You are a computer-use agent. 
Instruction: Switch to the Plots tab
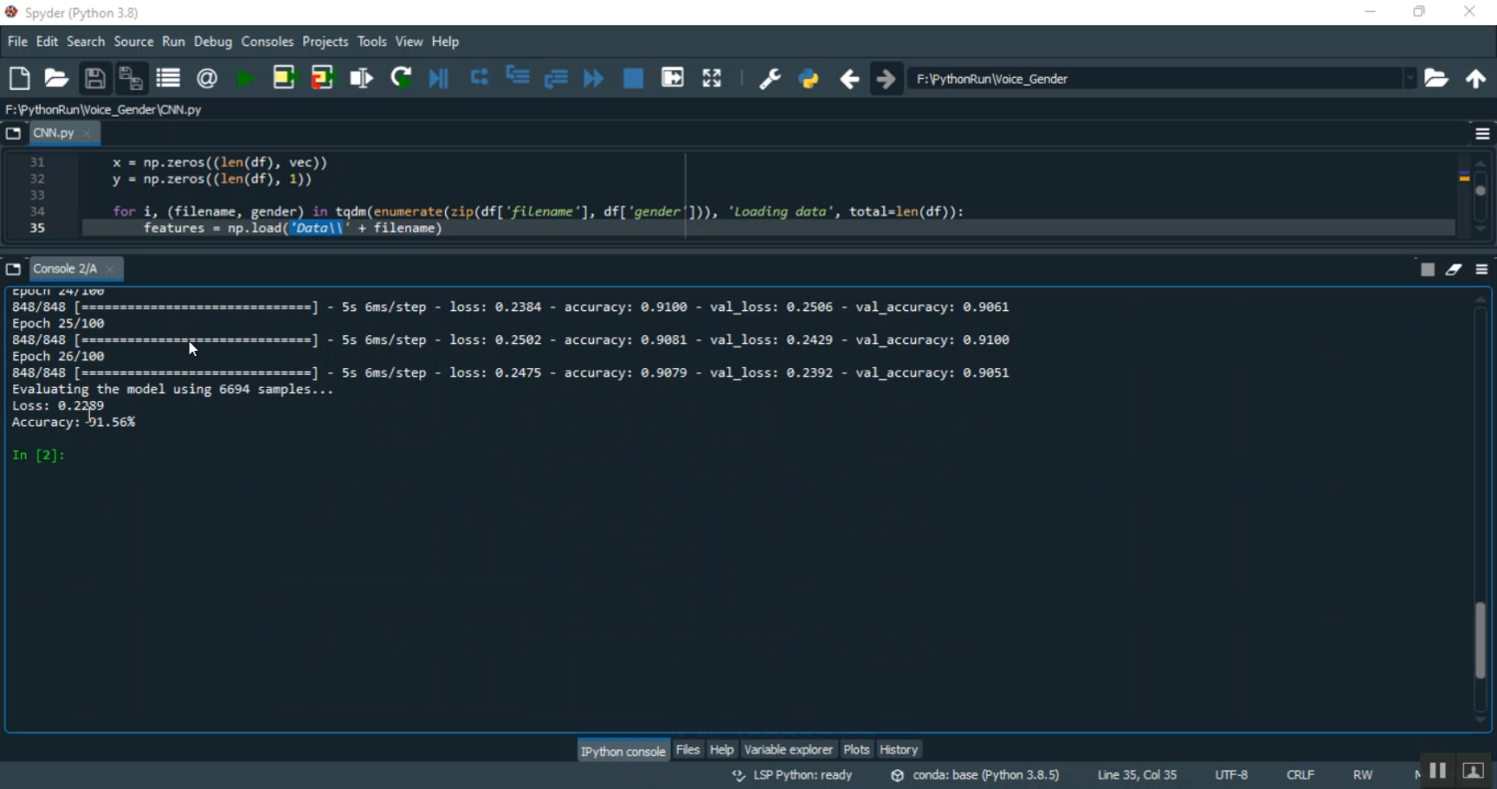click(856, 750)
